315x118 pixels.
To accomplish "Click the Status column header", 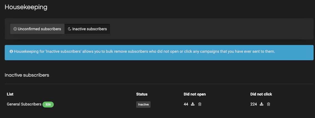I will click(x=142, y=94).
